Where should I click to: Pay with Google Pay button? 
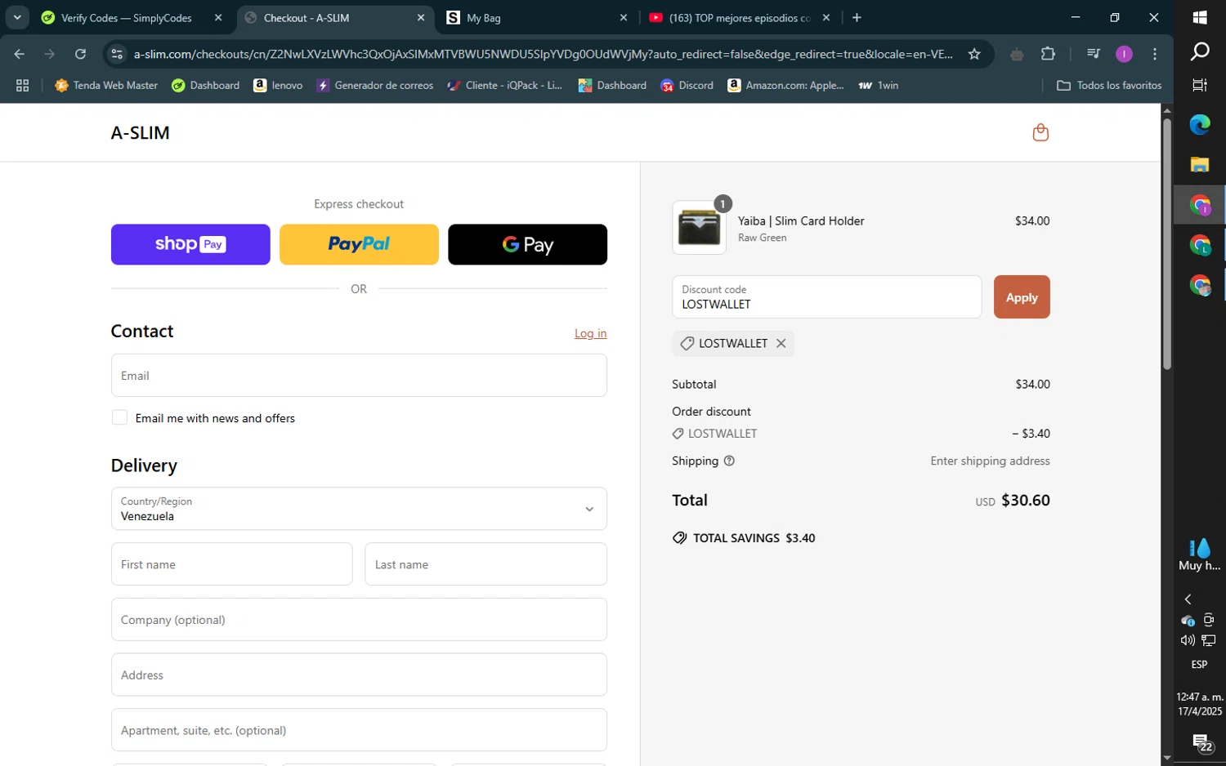527,244
